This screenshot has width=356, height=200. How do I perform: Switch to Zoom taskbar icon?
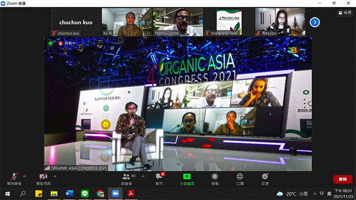[115, 194]
